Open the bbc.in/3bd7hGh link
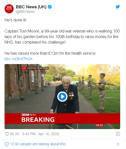 tap(18, 59)
